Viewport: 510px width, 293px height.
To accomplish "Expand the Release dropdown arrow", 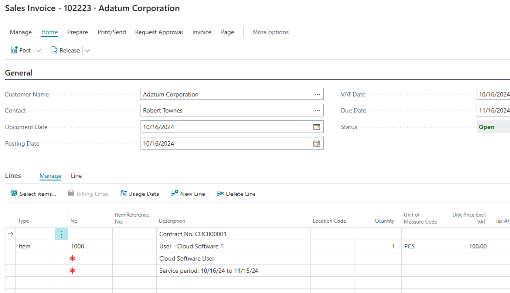I will [87, 50].
